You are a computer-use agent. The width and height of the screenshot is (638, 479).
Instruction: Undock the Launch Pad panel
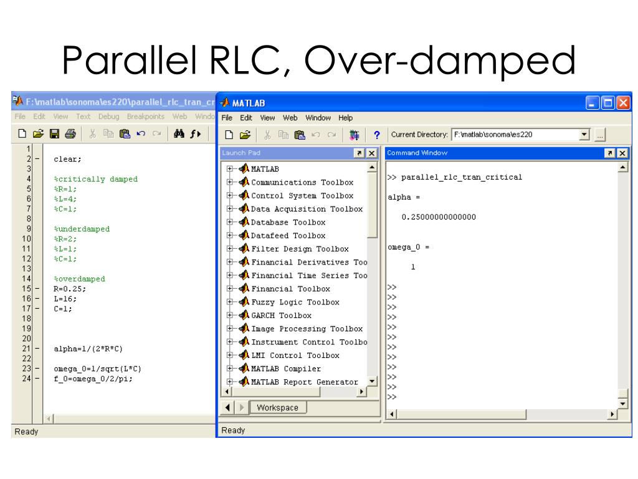359,153
